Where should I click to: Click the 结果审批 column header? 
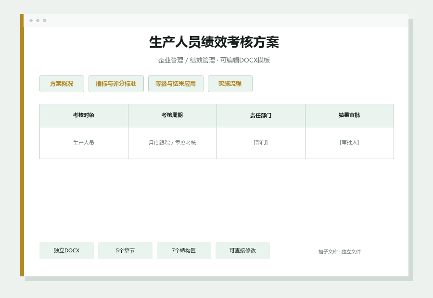349,115
